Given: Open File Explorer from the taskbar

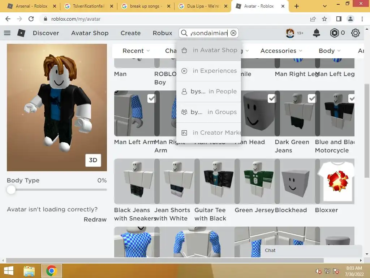Looking at the screenshot, I should tap(29, 271).
